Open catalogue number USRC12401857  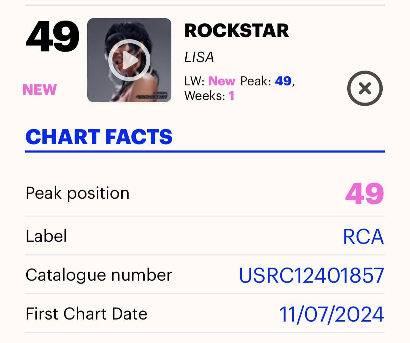(312, 276)
